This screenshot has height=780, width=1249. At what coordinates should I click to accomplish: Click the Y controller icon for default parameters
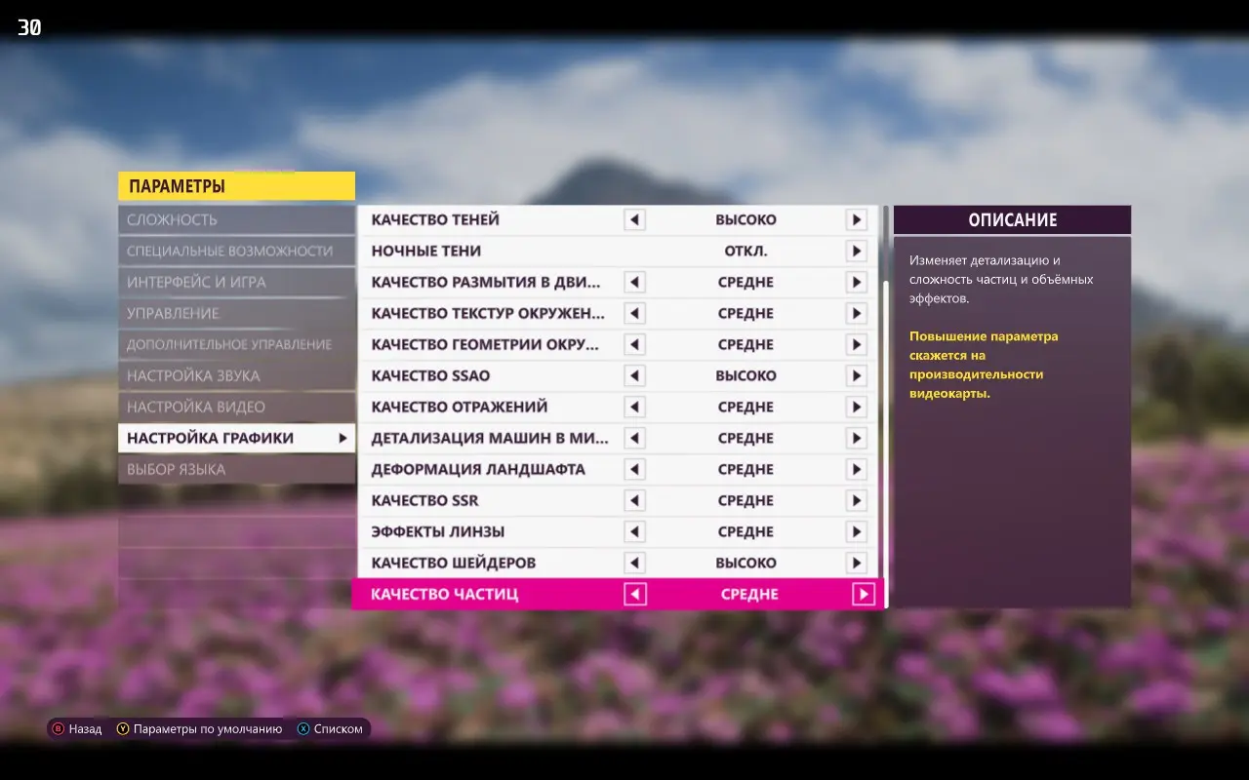pyautogui.click(x=124, y=728)
